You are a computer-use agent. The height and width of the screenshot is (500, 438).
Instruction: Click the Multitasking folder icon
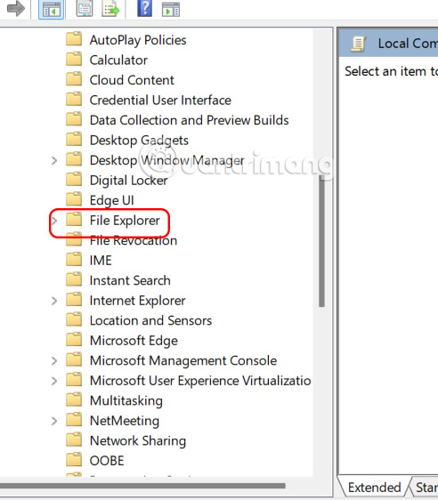(74, 399)
